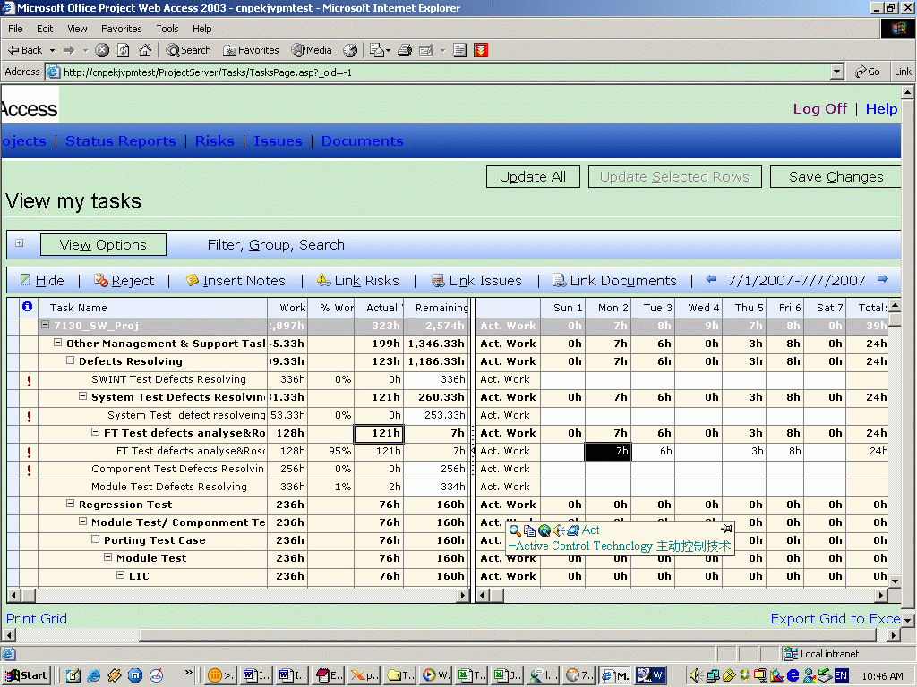Click the Filter, Group, Search tab
Screen dimensions: 917x687
pos(276,245)
